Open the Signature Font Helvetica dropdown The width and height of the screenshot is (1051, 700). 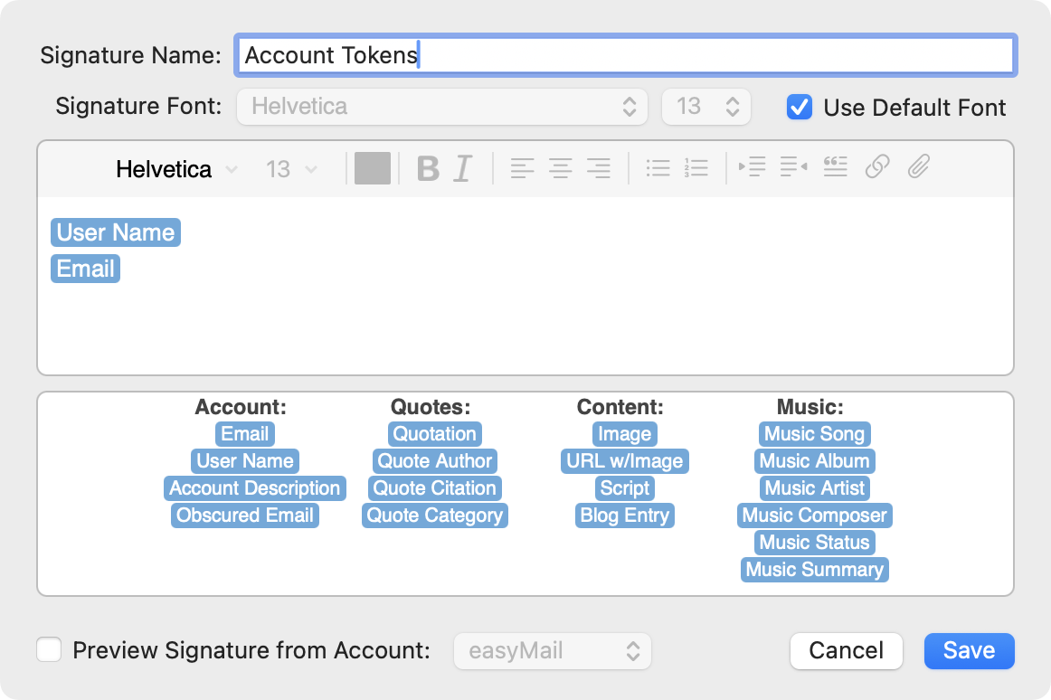pyautogui.click(x=441, y=107)
